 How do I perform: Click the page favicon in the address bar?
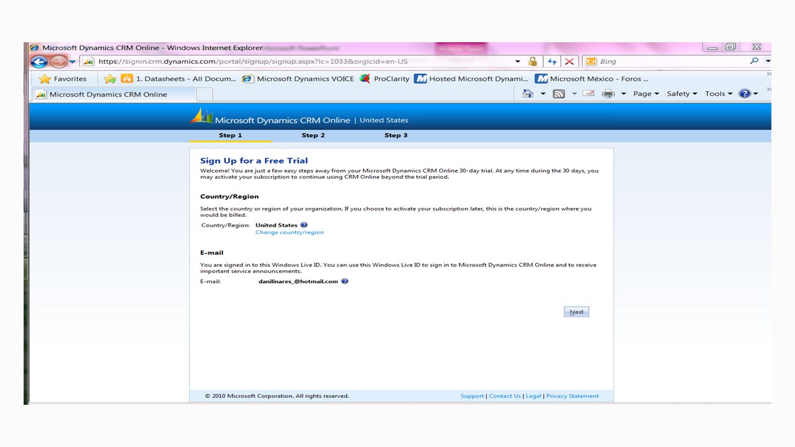(x=88, y=61)
